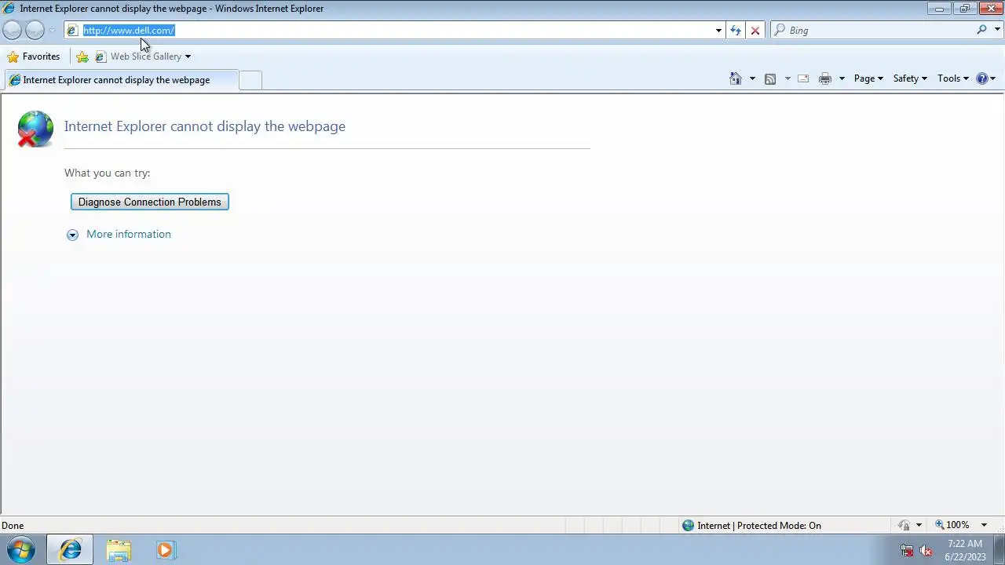Open the recent pages dropdown arrow
This screenshot has width=1005, height=565.
coord(52,31)
